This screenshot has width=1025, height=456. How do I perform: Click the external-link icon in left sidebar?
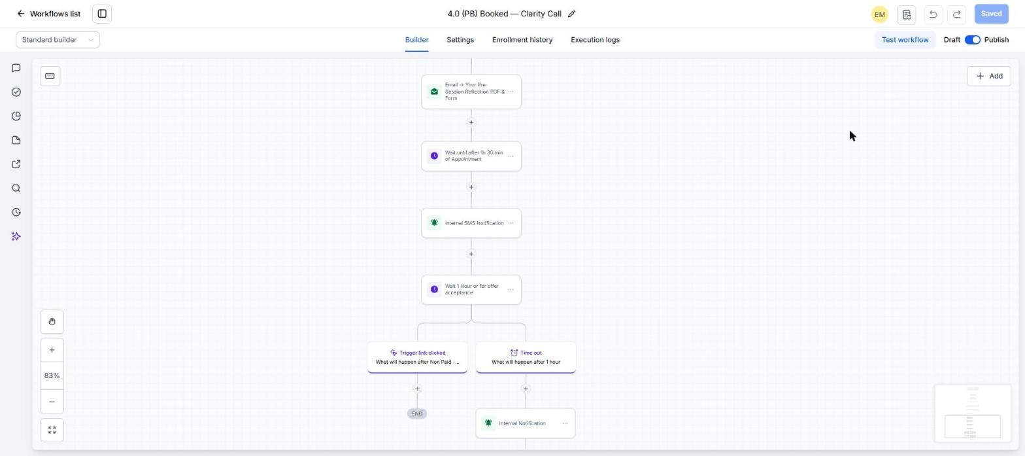[x=16, y=164]
